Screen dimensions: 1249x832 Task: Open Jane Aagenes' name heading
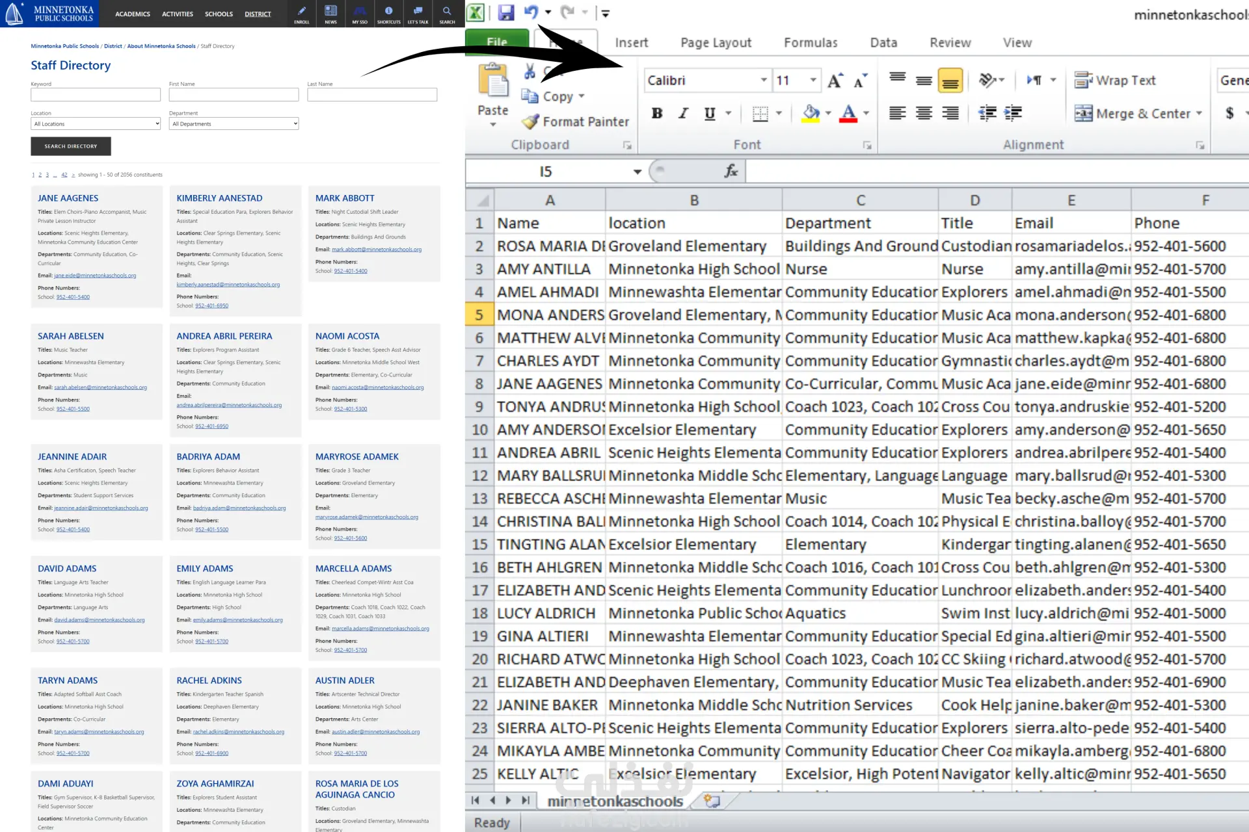[68, 198]
